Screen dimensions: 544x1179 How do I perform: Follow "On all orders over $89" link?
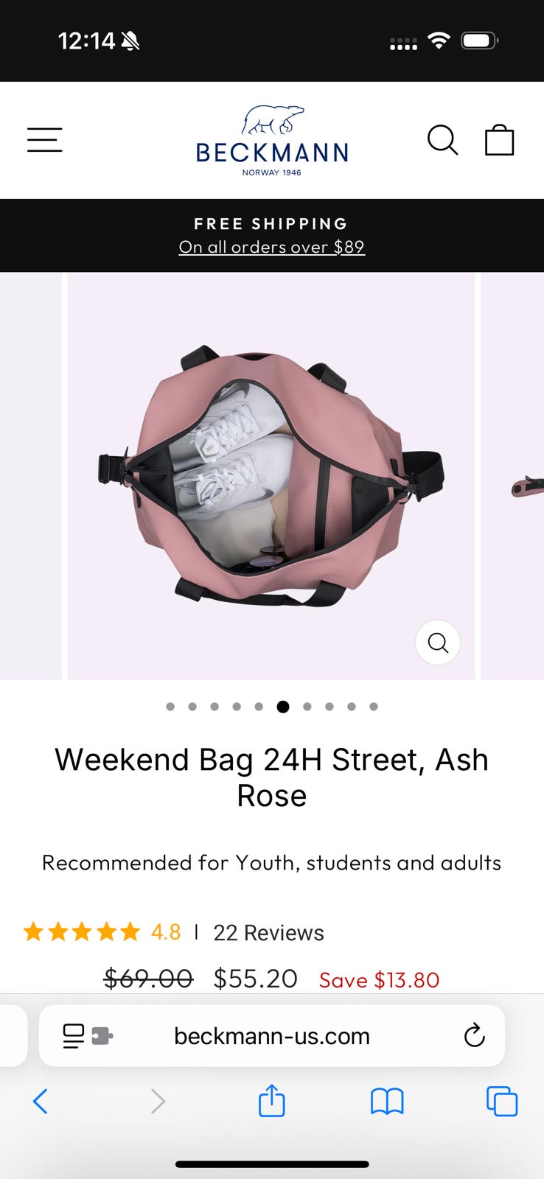click(272, 247)
